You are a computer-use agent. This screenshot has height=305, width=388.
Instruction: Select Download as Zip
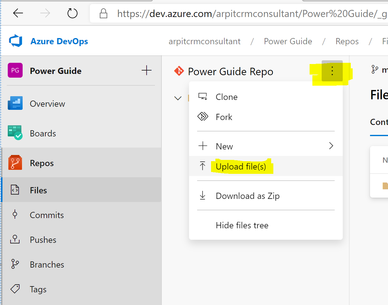[x=266, y=196]
